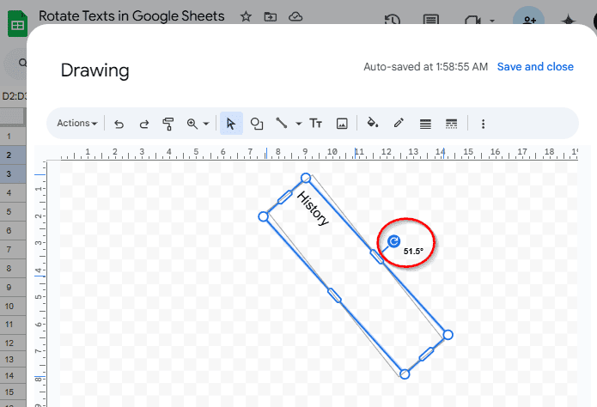Click the History text inside the rotated box
This screenshot has width=597, height=407.
313,209
